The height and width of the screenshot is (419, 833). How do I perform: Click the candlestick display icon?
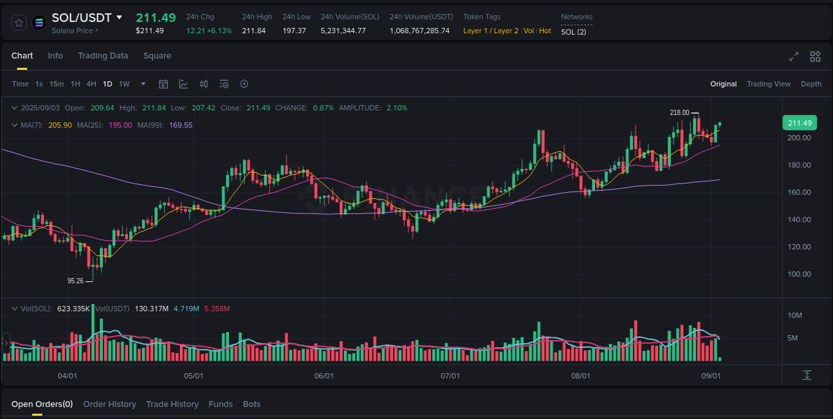tap(204, 84)
